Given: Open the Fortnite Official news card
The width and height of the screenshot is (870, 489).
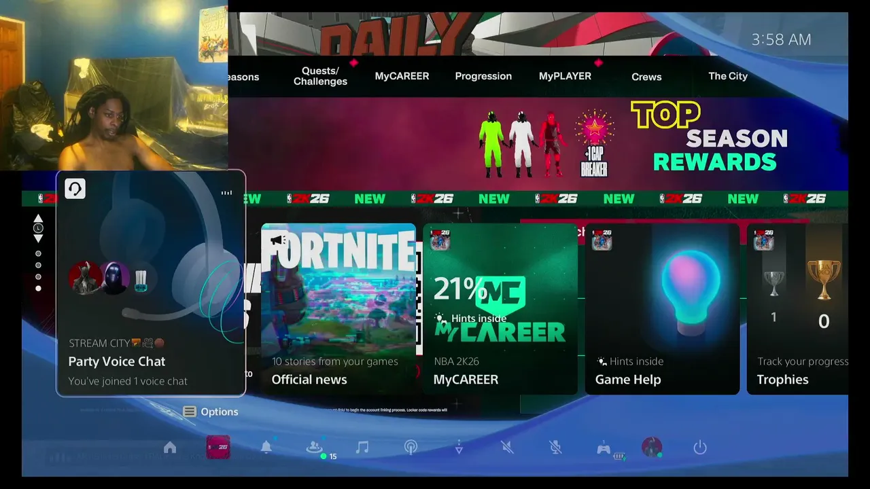Looking at the screenshot, I should click(338, 308).
